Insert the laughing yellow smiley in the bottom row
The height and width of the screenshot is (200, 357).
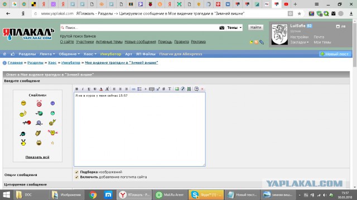[38, 143]
